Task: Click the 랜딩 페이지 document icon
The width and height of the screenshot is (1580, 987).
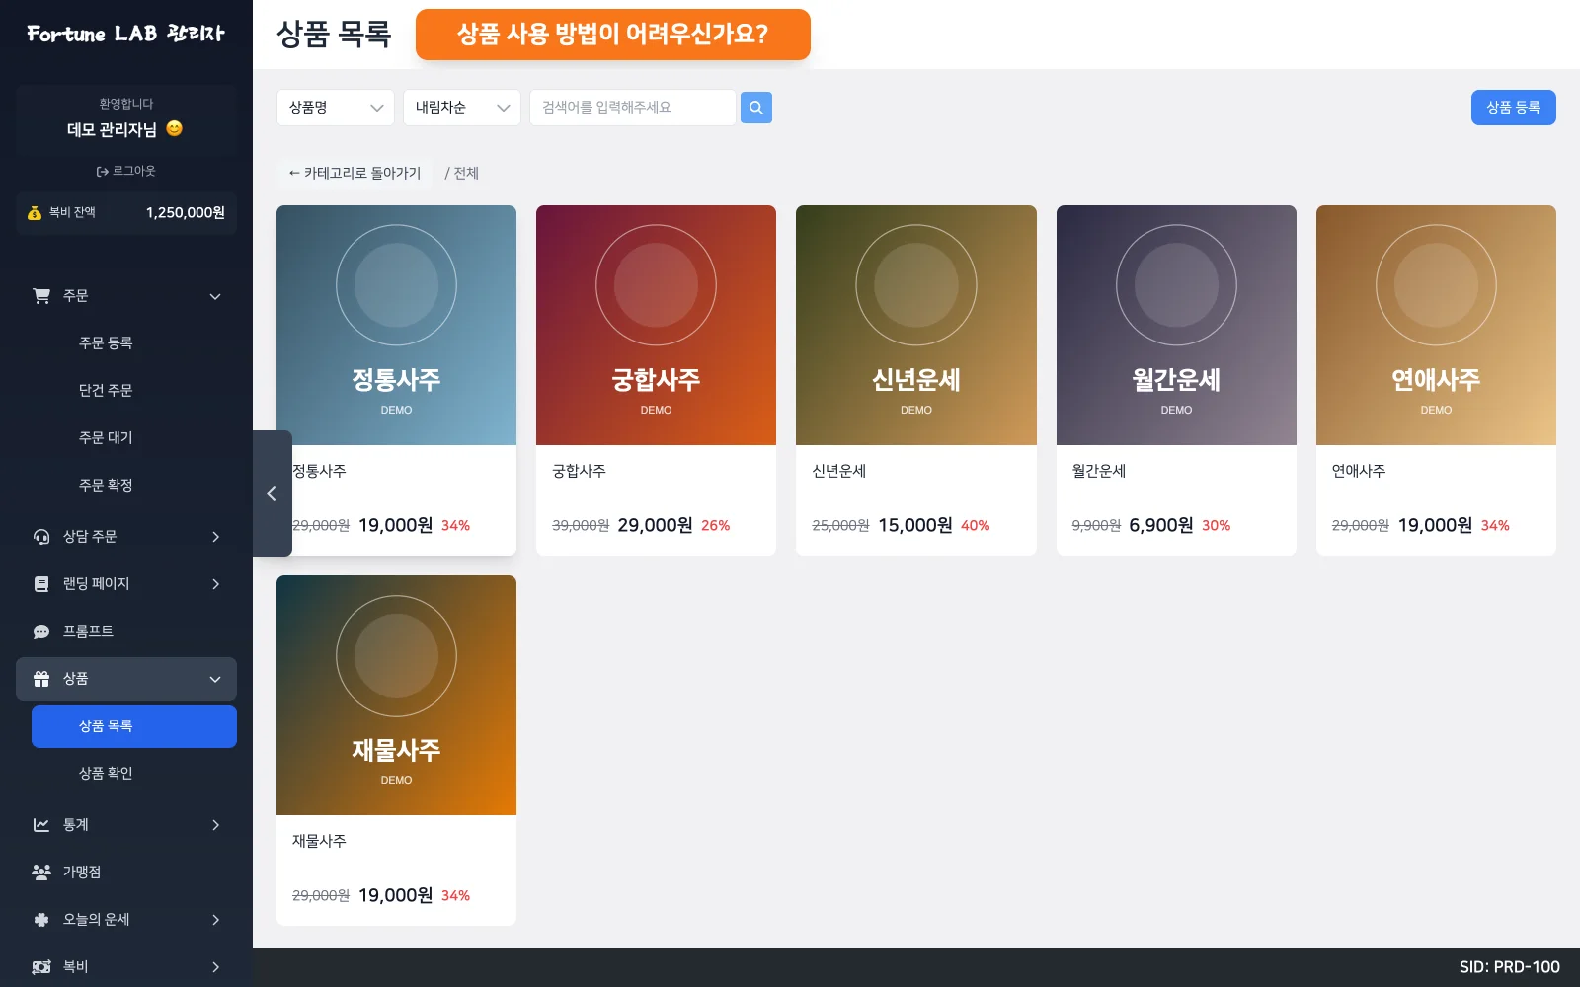Action: 41,584
